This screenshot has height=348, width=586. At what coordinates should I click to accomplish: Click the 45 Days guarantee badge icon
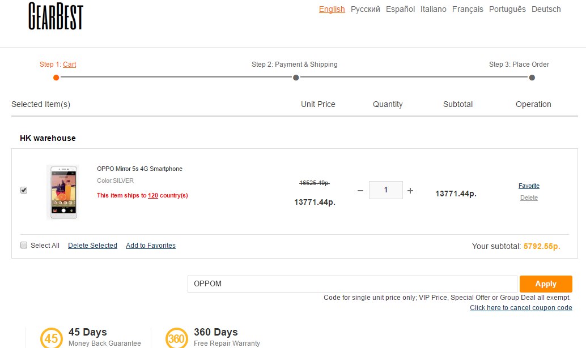[x=52, y=338]
